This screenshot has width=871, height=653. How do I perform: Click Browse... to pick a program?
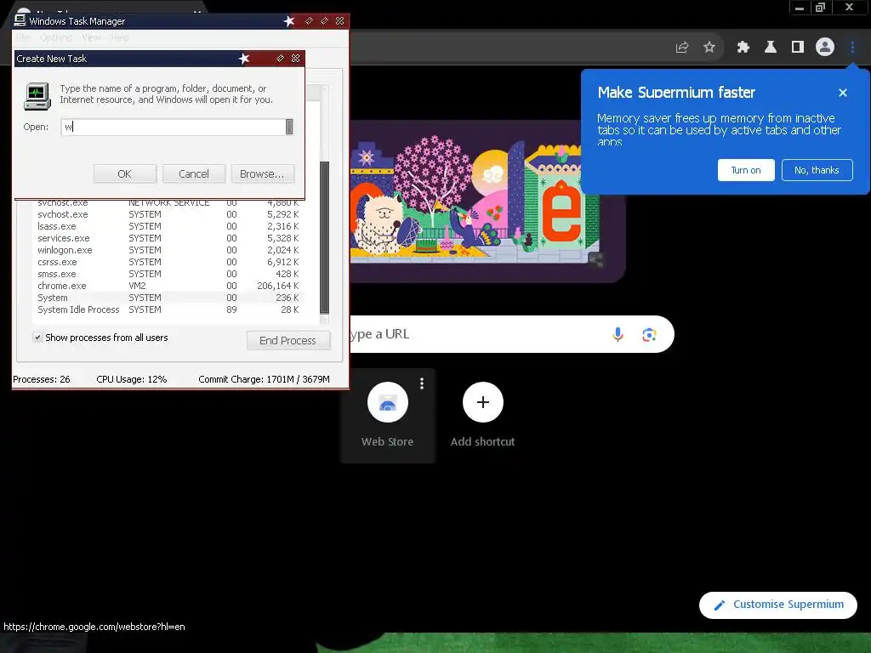[262, 173]
